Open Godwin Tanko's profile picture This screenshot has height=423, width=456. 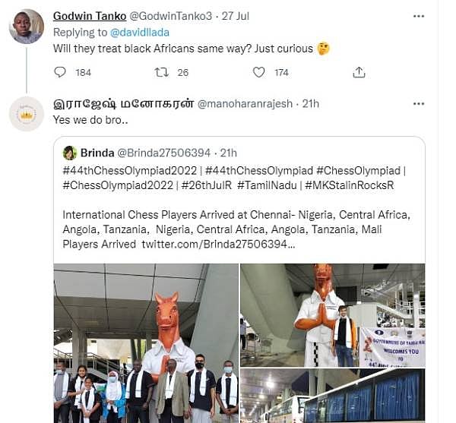[x=27, y=27]
